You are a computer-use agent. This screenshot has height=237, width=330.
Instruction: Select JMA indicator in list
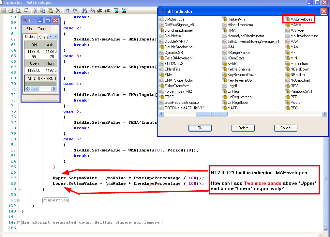[x=231, y=47]
